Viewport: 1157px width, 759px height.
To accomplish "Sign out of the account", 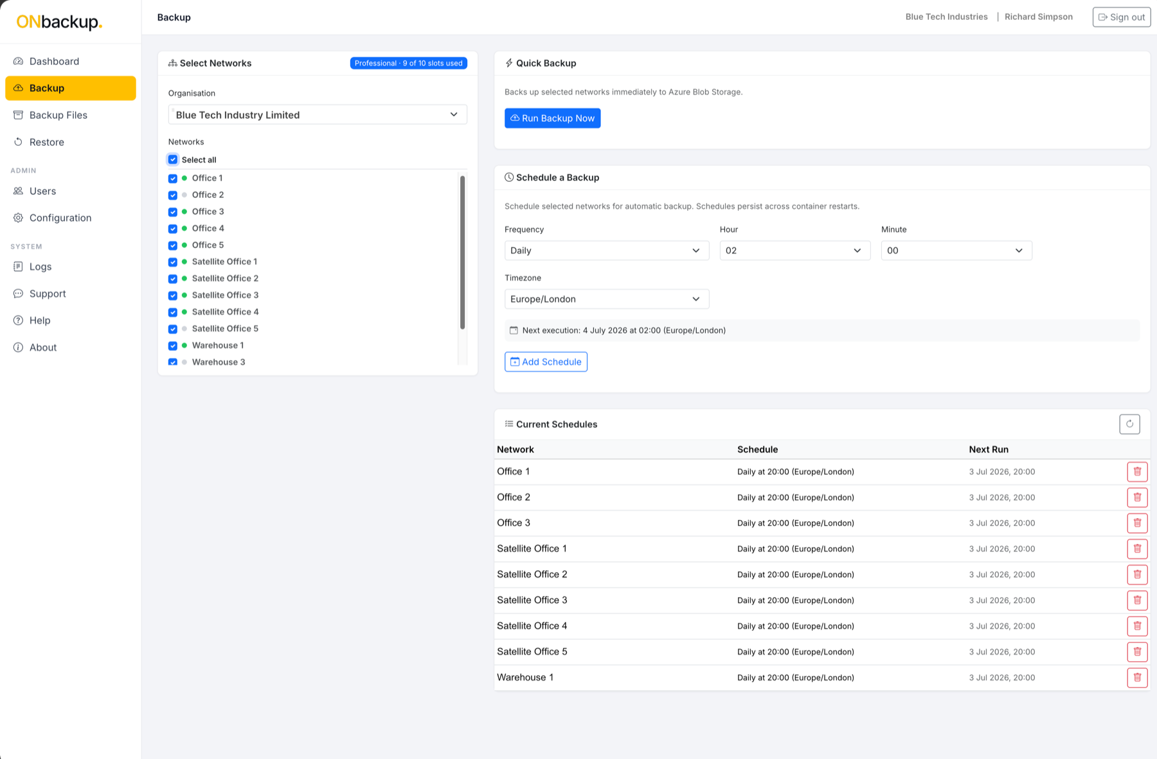I will [1122, 17].
